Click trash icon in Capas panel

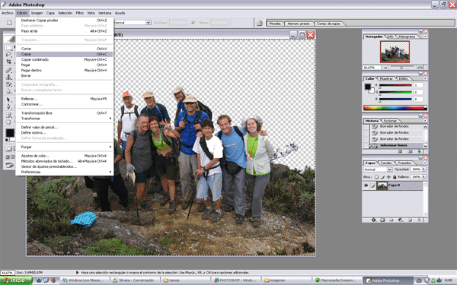tap(419, 220)
